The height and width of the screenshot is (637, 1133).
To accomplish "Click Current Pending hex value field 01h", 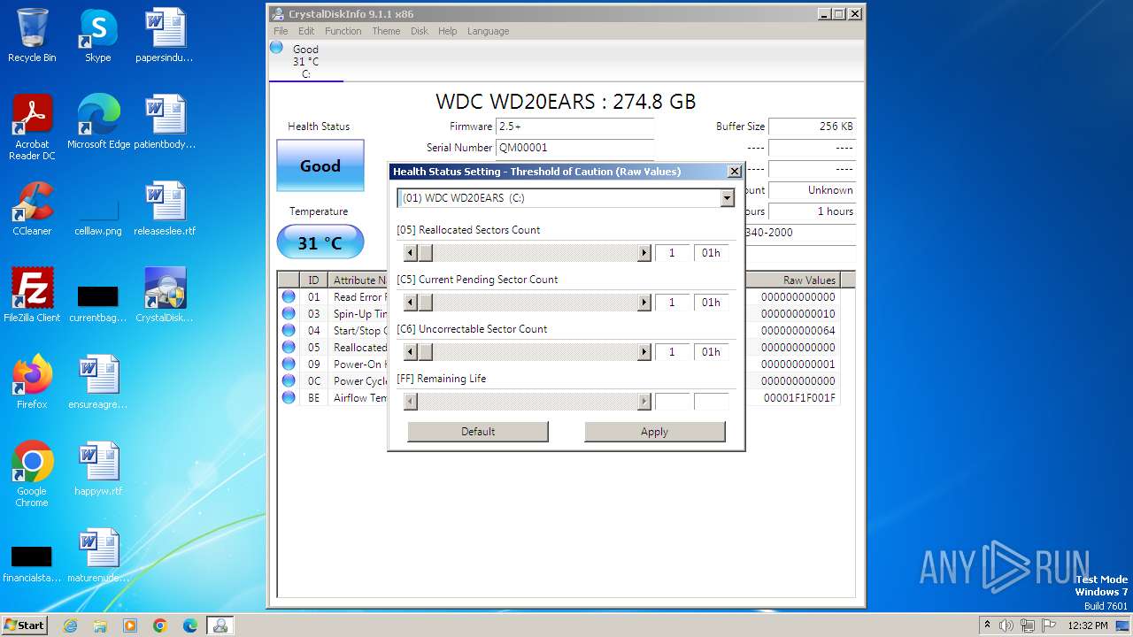I will point(711,303).
